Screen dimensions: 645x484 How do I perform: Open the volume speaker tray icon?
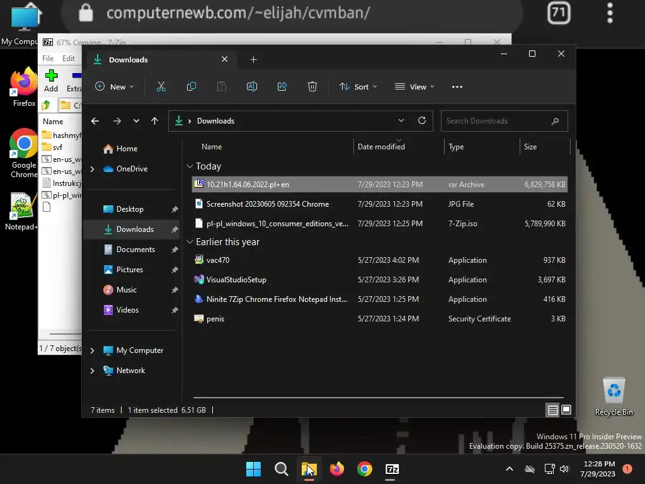(564, 469)
